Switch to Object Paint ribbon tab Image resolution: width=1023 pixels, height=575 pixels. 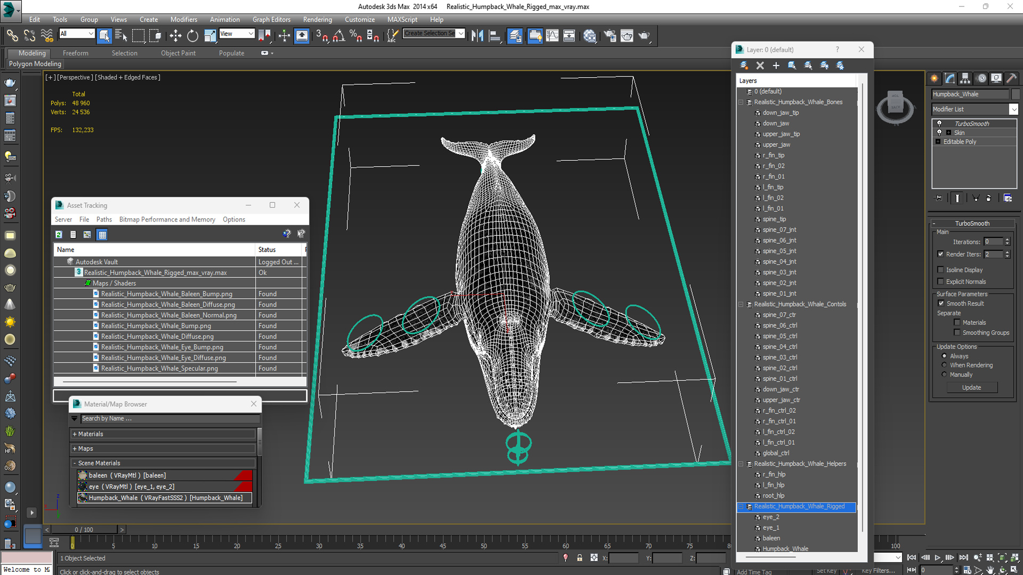pyautogui.click(x=178, y=53)
